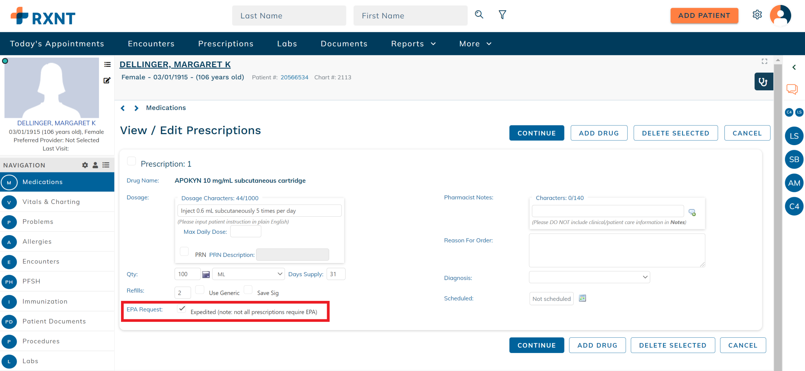
Task: Open the More menu chevron in navigation bar
Action: [x=489, y=44]
